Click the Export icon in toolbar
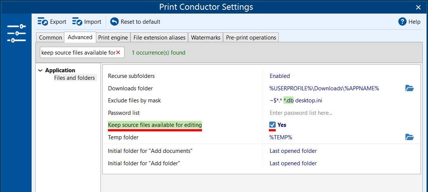This screenshot has height=192, width=428. tap(42, 22)
